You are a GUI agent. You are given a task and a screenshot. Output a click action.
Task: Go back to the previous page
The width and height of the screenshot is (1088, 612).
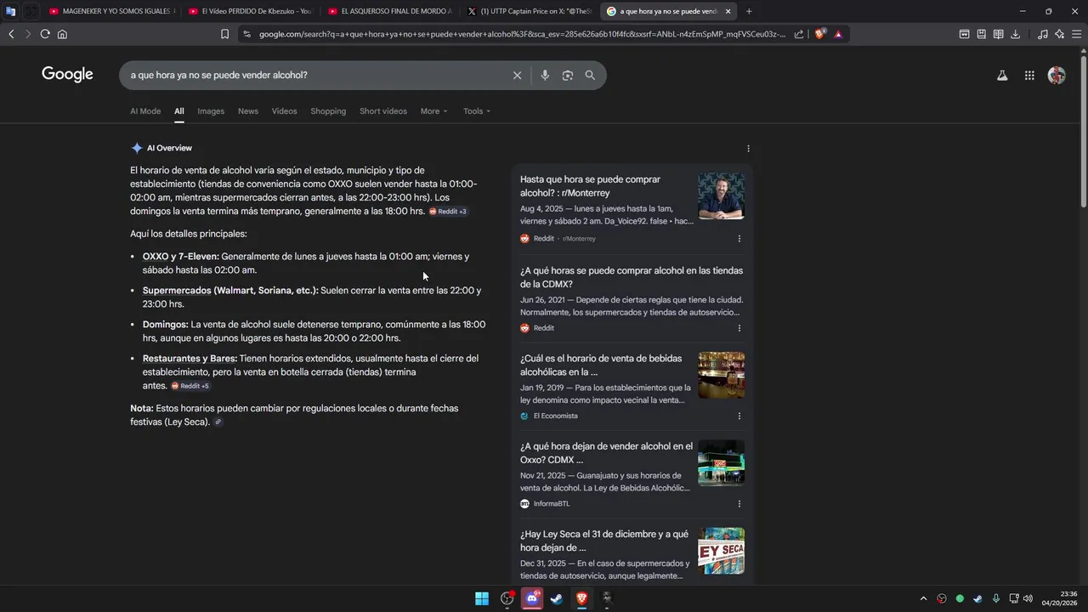pos(11,34)
